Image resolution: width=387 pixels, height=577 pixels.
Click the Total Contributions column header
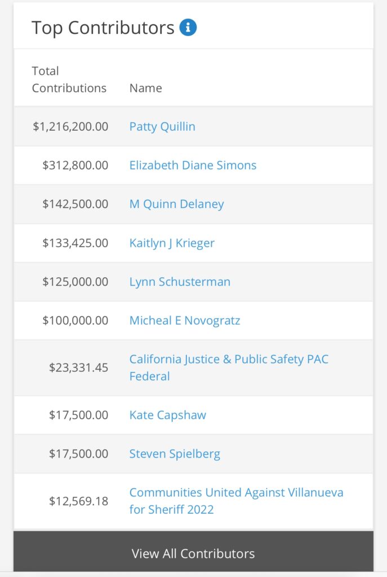[x=69, y=79]
